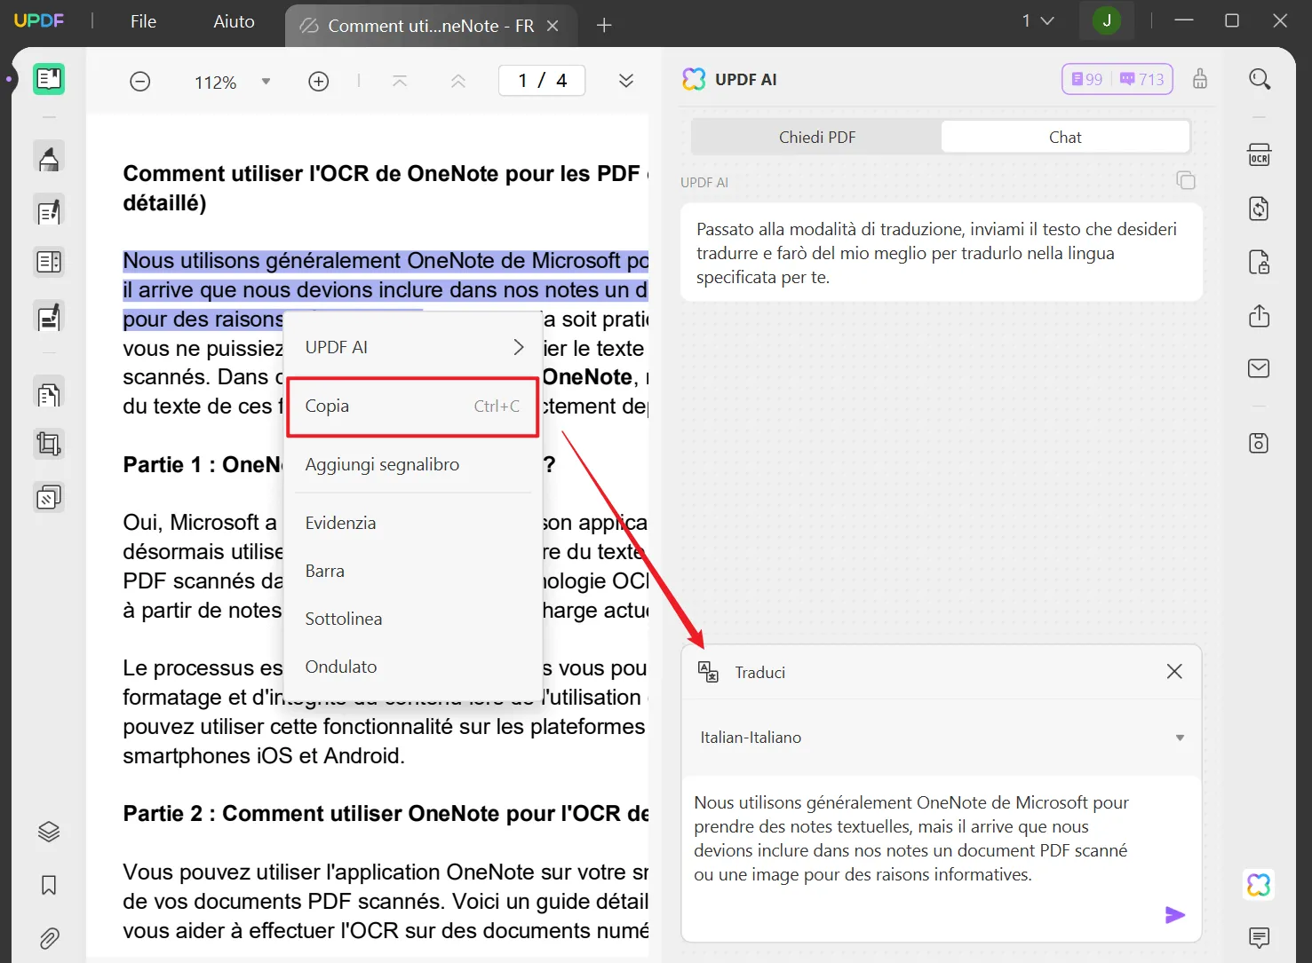Show the Layers panel

(49, 832)
